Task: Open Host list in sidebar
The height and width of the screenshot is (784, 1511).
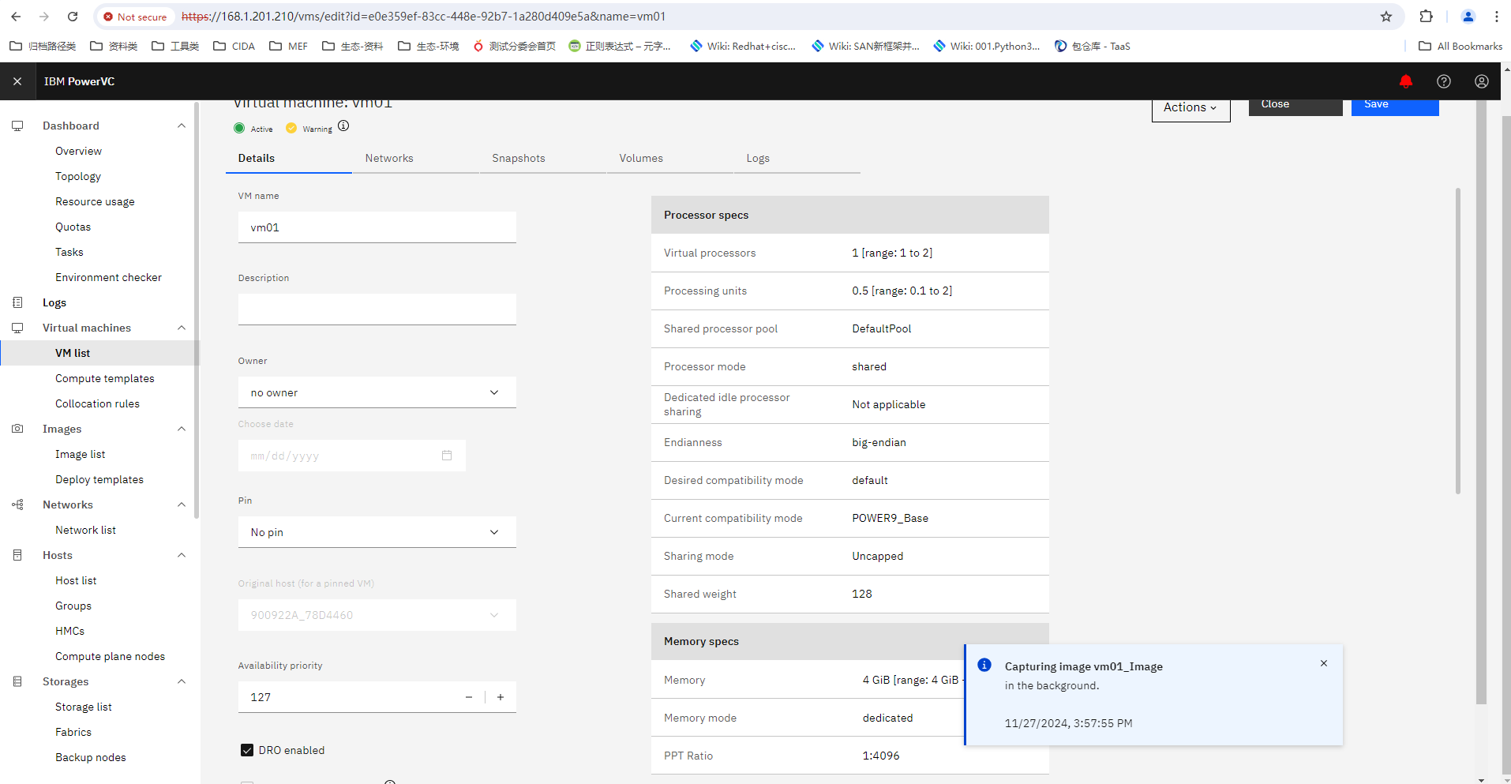Action: pyautogui.click(x=76, y=580)
